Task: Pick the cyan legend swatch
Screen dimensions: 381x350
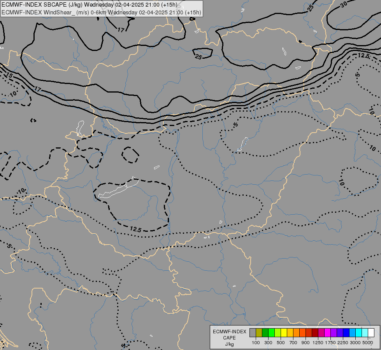Action: (x=359, y=332)
